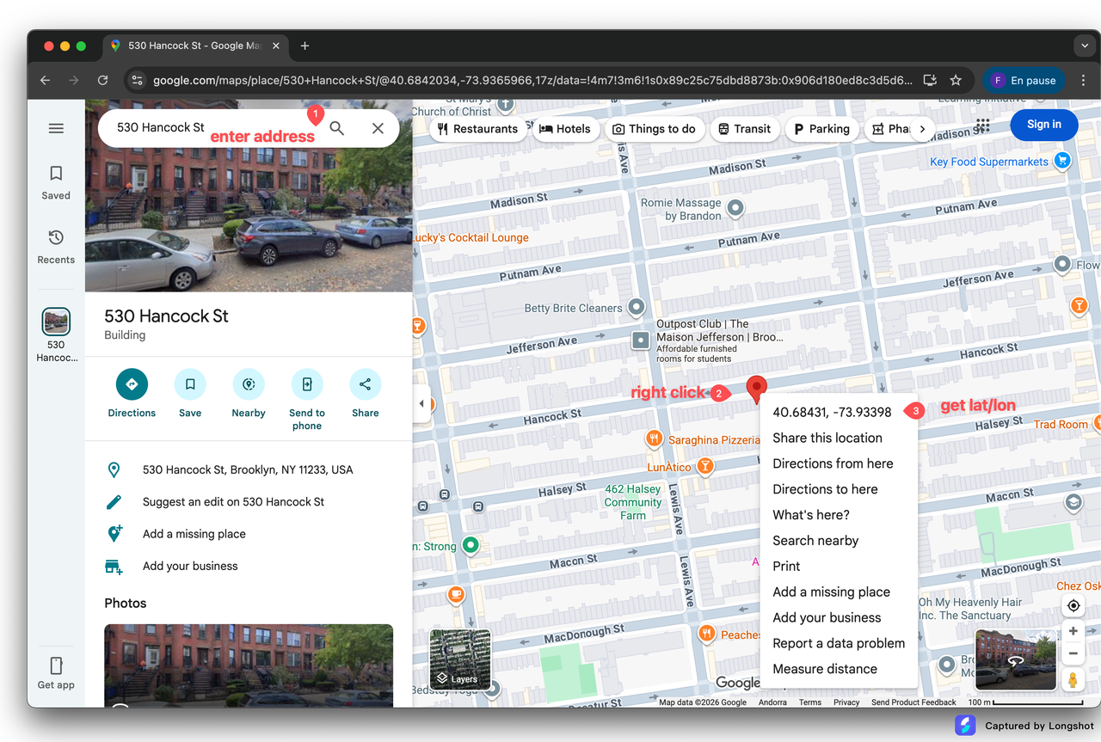1101x742 pixels.
Task: Open a new browser tab
Action: pyautogui.click(x=304, y=46)
